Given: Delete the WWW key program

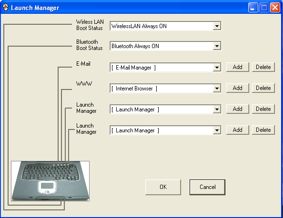Looking at the screenshot, I should [x=263, y=88].
